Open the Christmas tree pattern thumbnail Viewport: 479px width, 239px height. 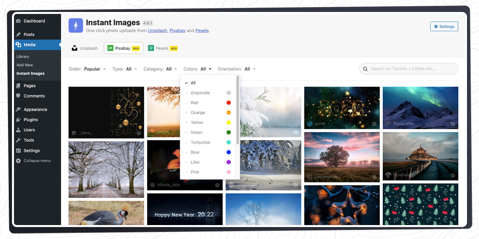420,204
